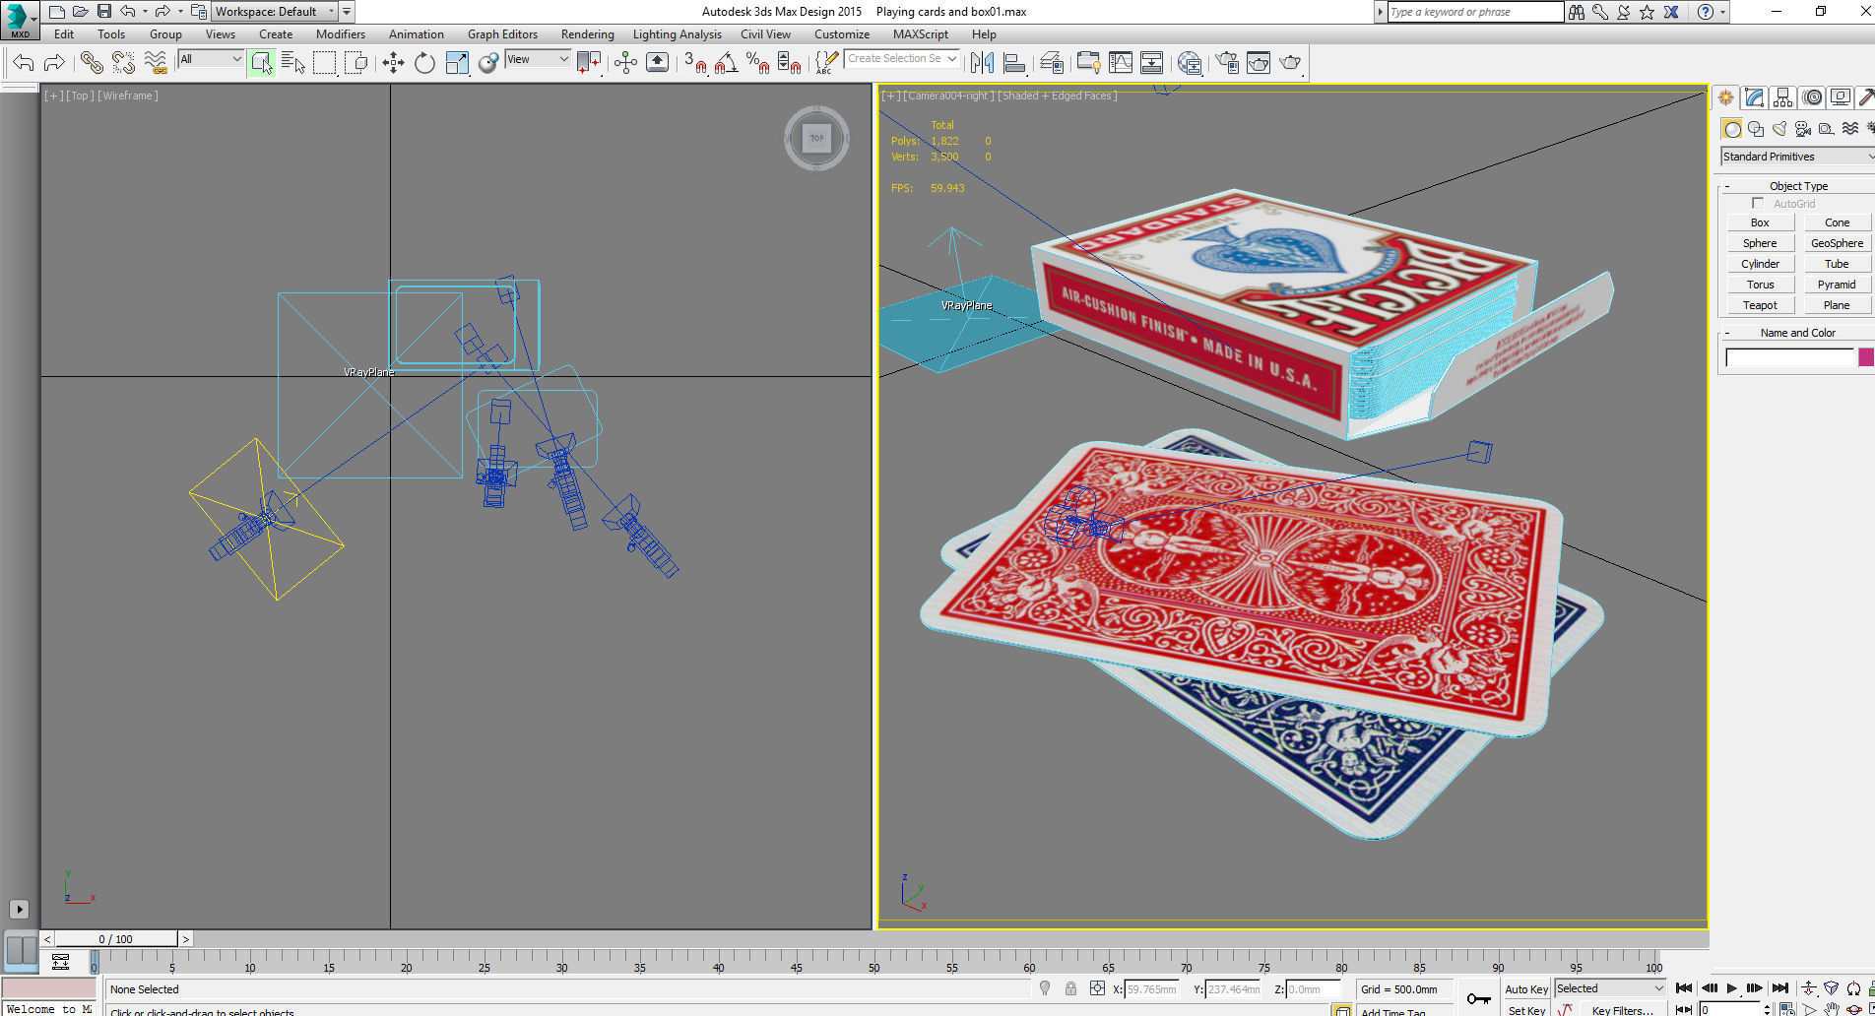Activate the Select Object tool
Image resolution: width=1875 pixels, height=1016 pixels.
click(261, 63)
